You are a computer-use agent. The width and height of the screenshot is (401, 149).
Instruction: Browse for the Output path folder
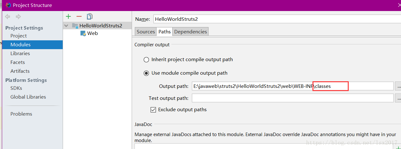pos(398,86)
